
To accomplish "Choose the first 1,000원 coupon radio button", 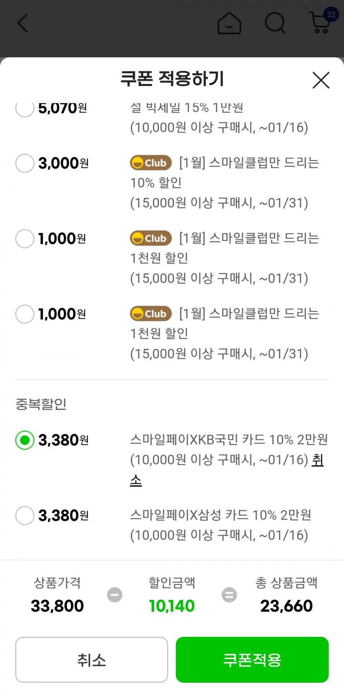I will (25, 238).
